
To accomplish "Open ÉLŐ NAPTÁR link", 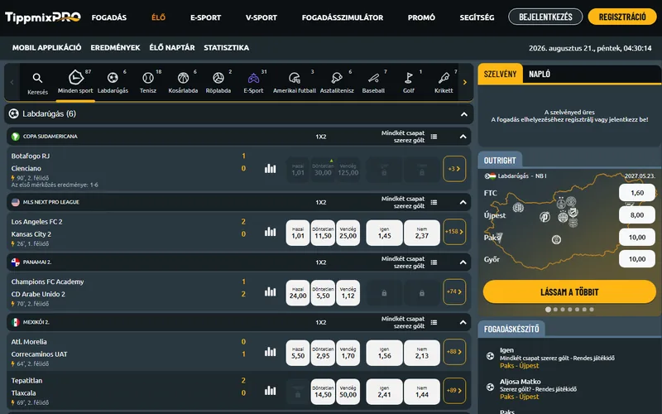I will coord(172,48).
